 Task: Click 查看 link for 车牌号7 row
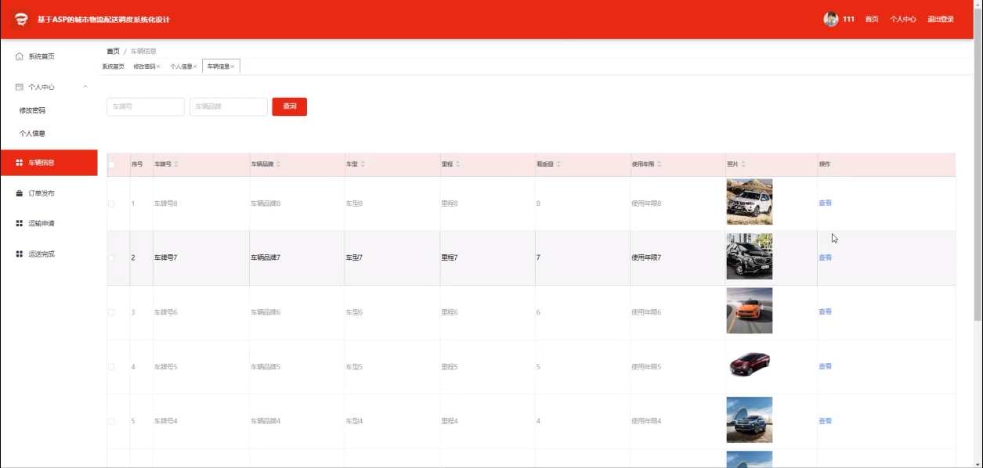click(825, 257)
